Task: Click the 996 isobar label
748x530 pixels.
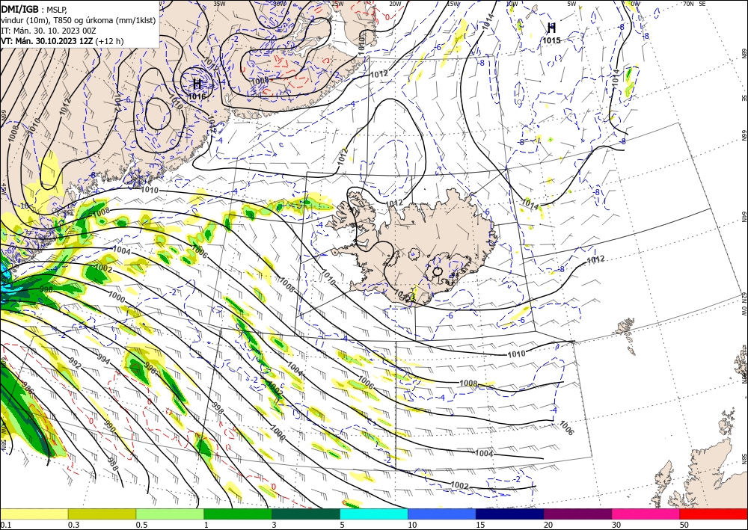Action: click(150, 368)
